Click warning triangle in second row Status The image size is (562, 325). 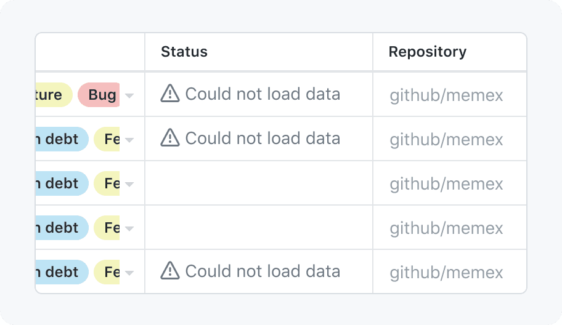coord(170,138)
